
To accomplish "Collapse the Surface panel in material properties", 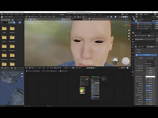I will pyautogui.click(x=138, y=52).
